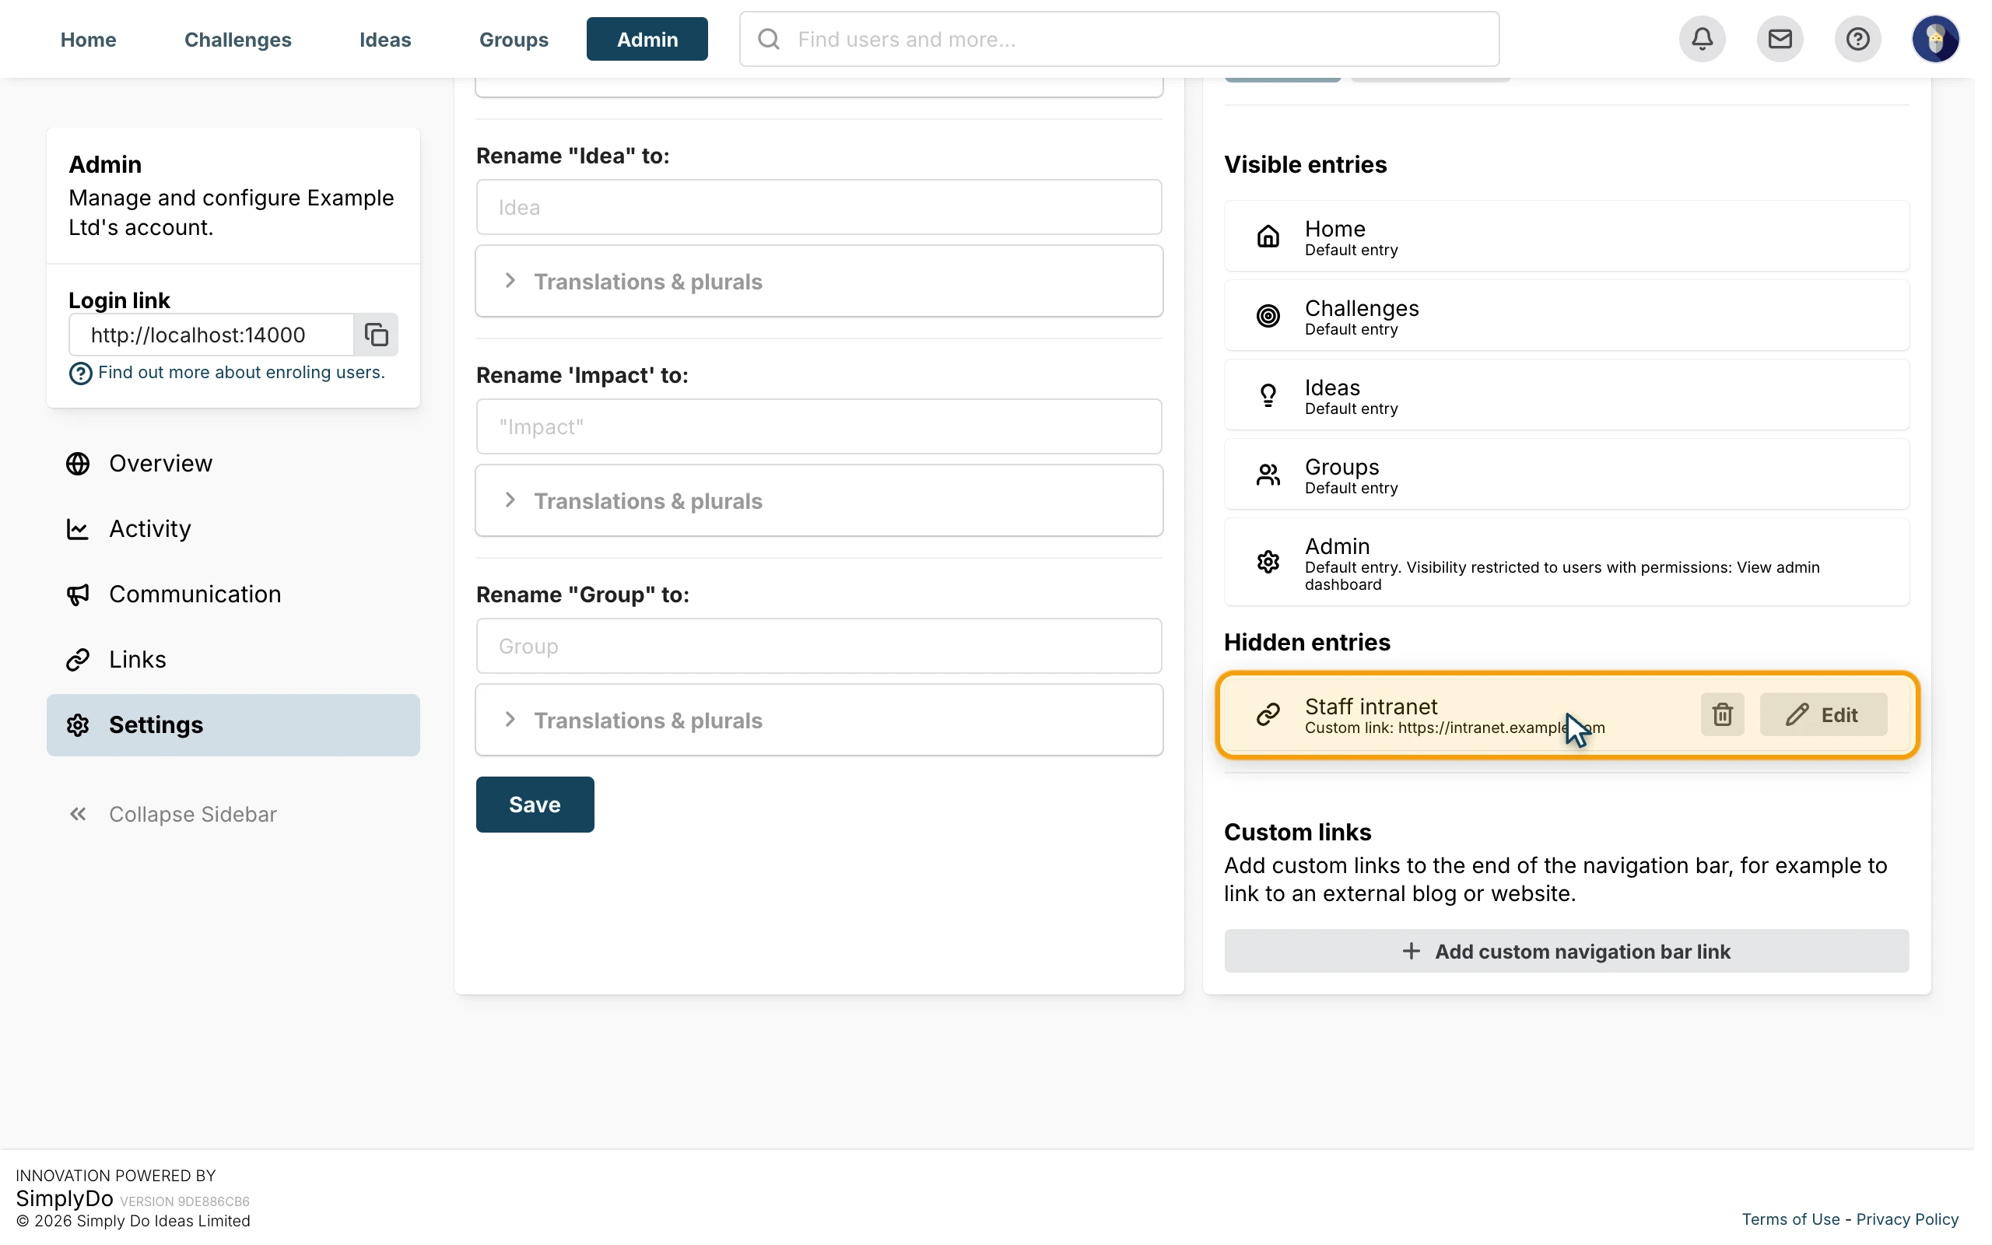Open the user profile avatar
1992x1245 pixels.
pyautogui.click(x=1935, y=39)
